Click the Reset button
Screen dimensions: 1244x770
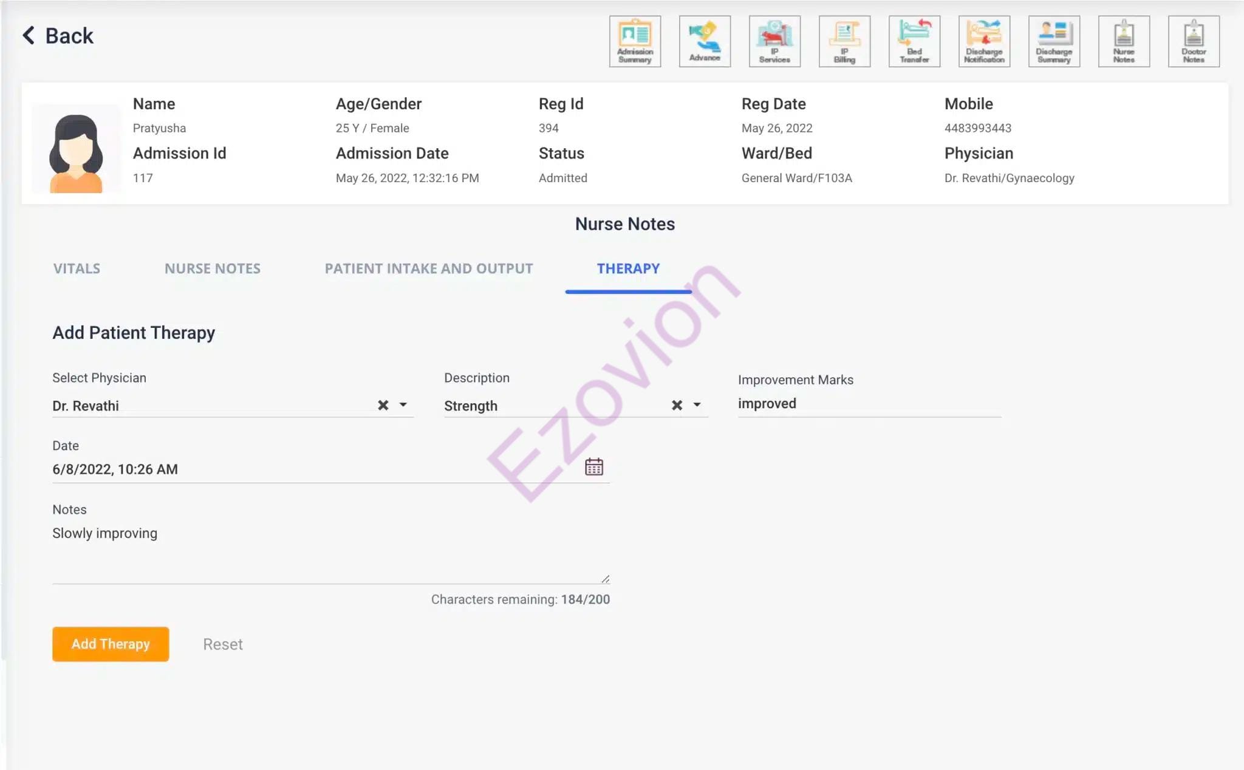(222, 644)
